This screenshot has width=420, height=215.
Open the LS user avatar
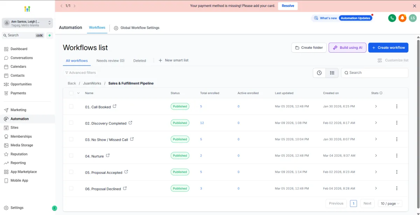point(413,18)
